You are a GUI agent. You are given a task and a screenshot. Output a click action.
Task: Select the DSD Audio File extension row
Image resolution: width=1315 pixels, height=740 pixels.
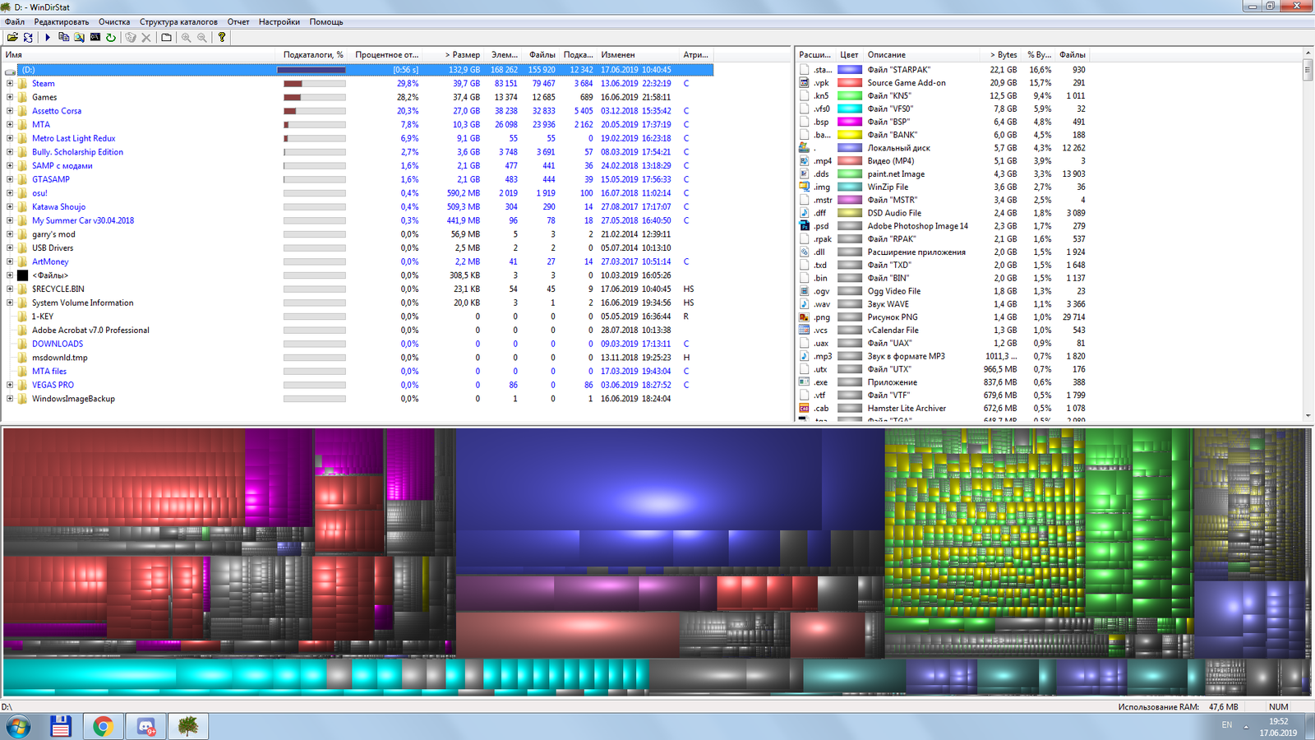943,213
